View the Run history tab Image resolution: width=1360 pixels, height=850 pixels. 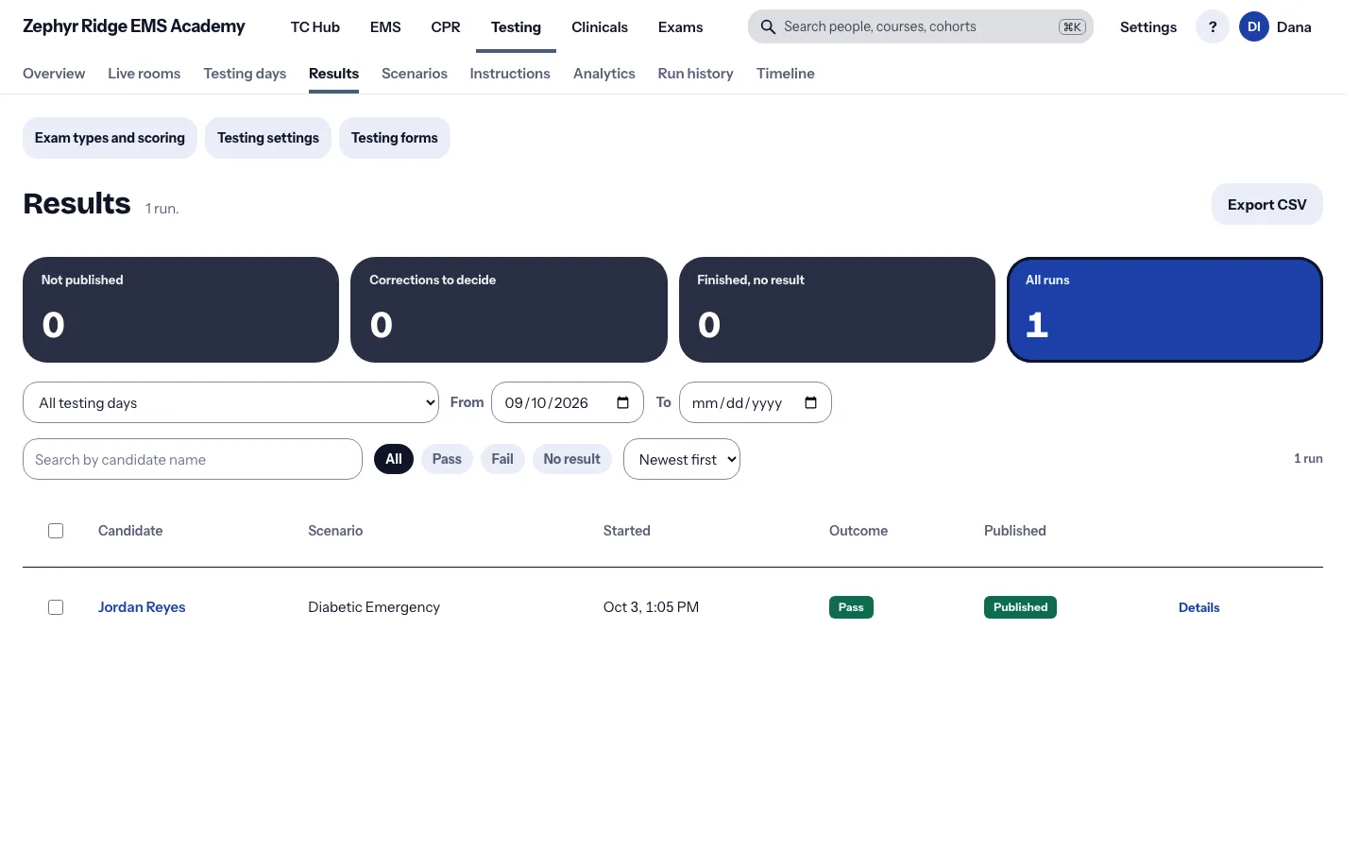coord(695,74)
